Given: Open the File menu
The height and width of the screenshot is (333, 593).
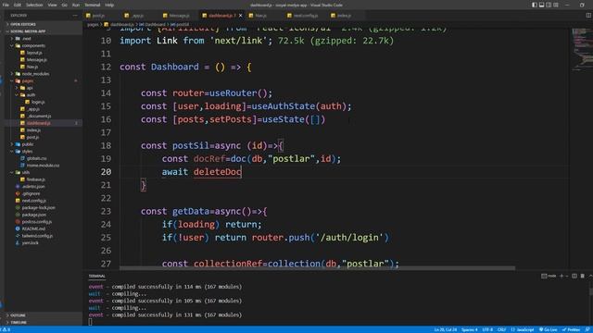Looking at the screenshot, I should coord(6,5).
